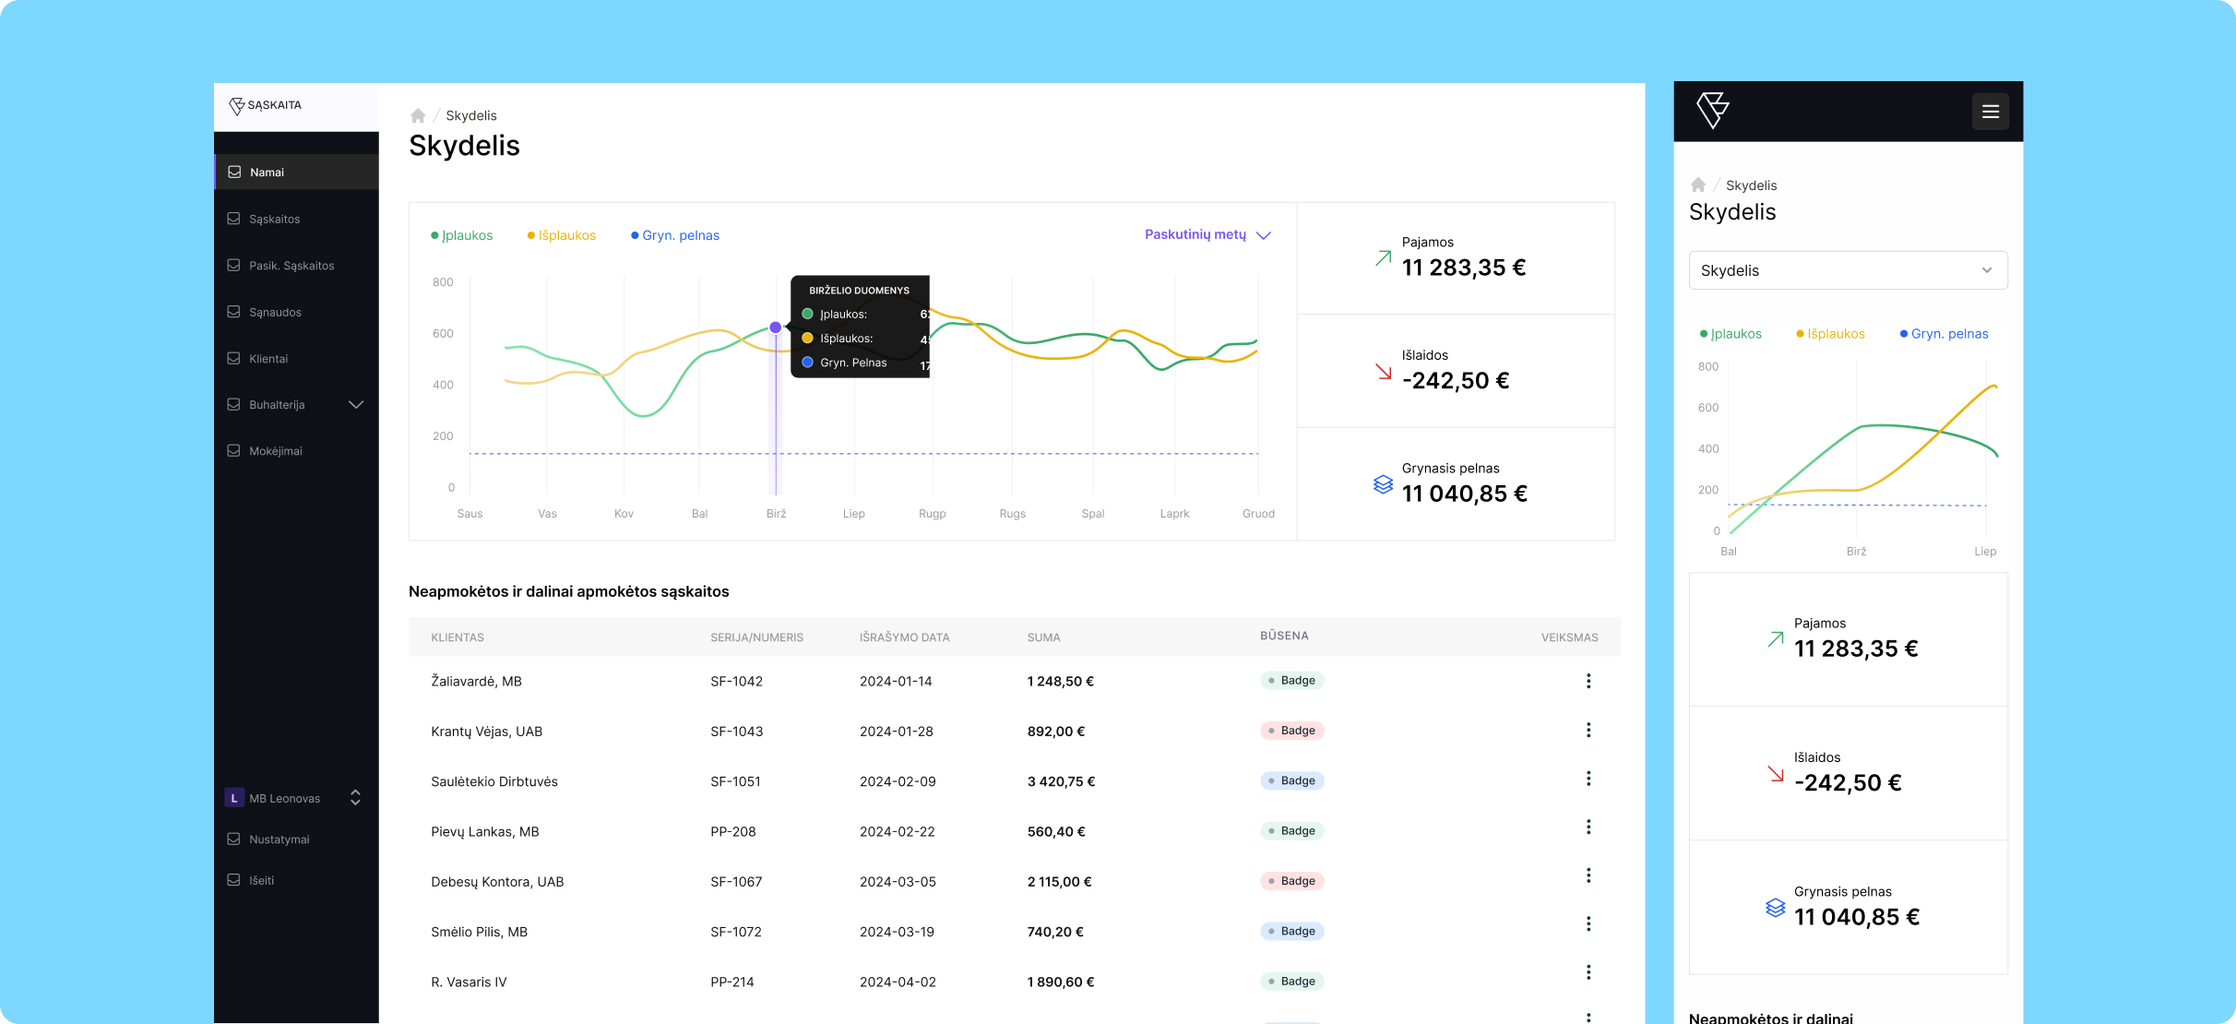Open the actions menu for Krantų Vėjas, UAB
The image size is (2236, 1024).
click(1588, 730)
